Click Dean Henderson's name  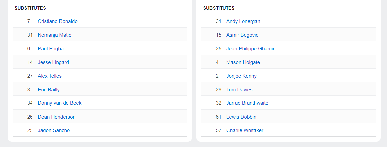57,117
